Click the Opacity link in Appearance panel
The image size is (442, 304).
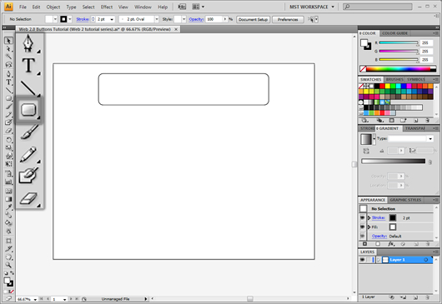(379, 236)
